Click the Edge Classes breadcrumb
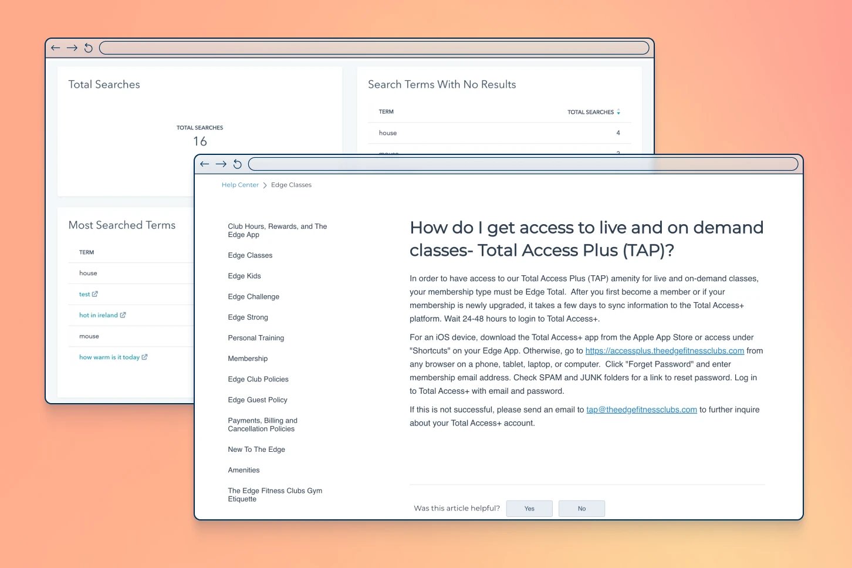 291,185
